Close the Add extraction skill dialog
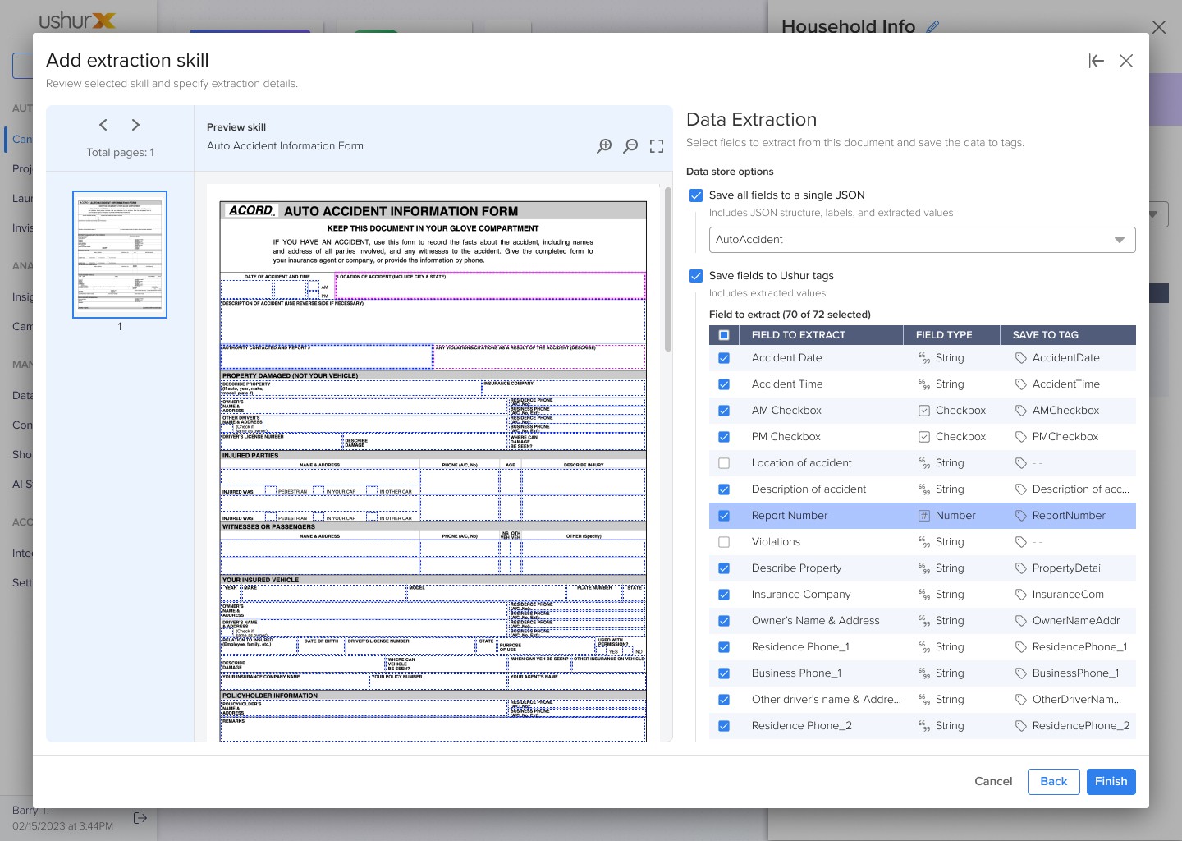1182x841 pixels. 1126,61
